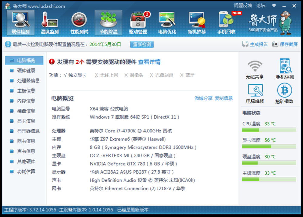Click the High Definition Audio sound card value
This screenshot has height=217, width=303.
(x=142, y=180)
